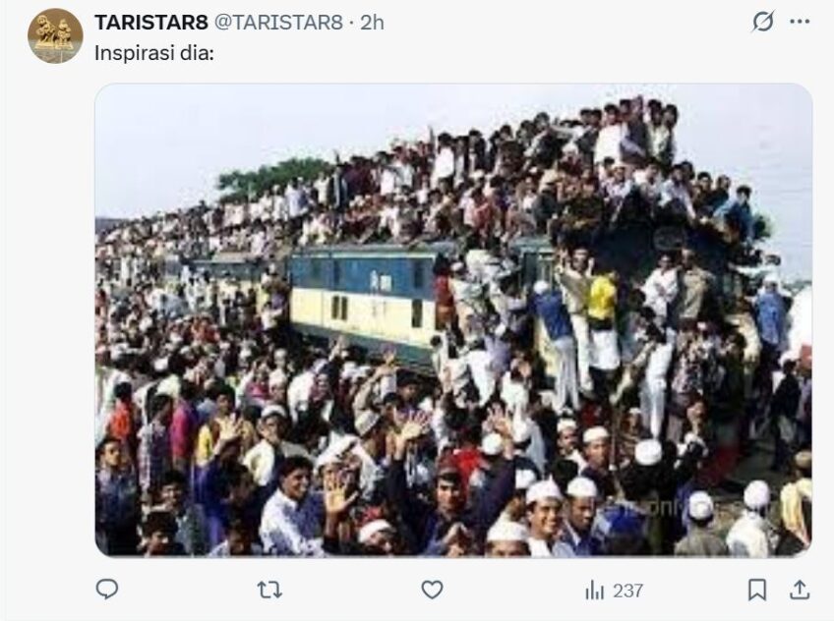Click the share upload arrow icon
The image size is (834, 621).
pos(800,590)
